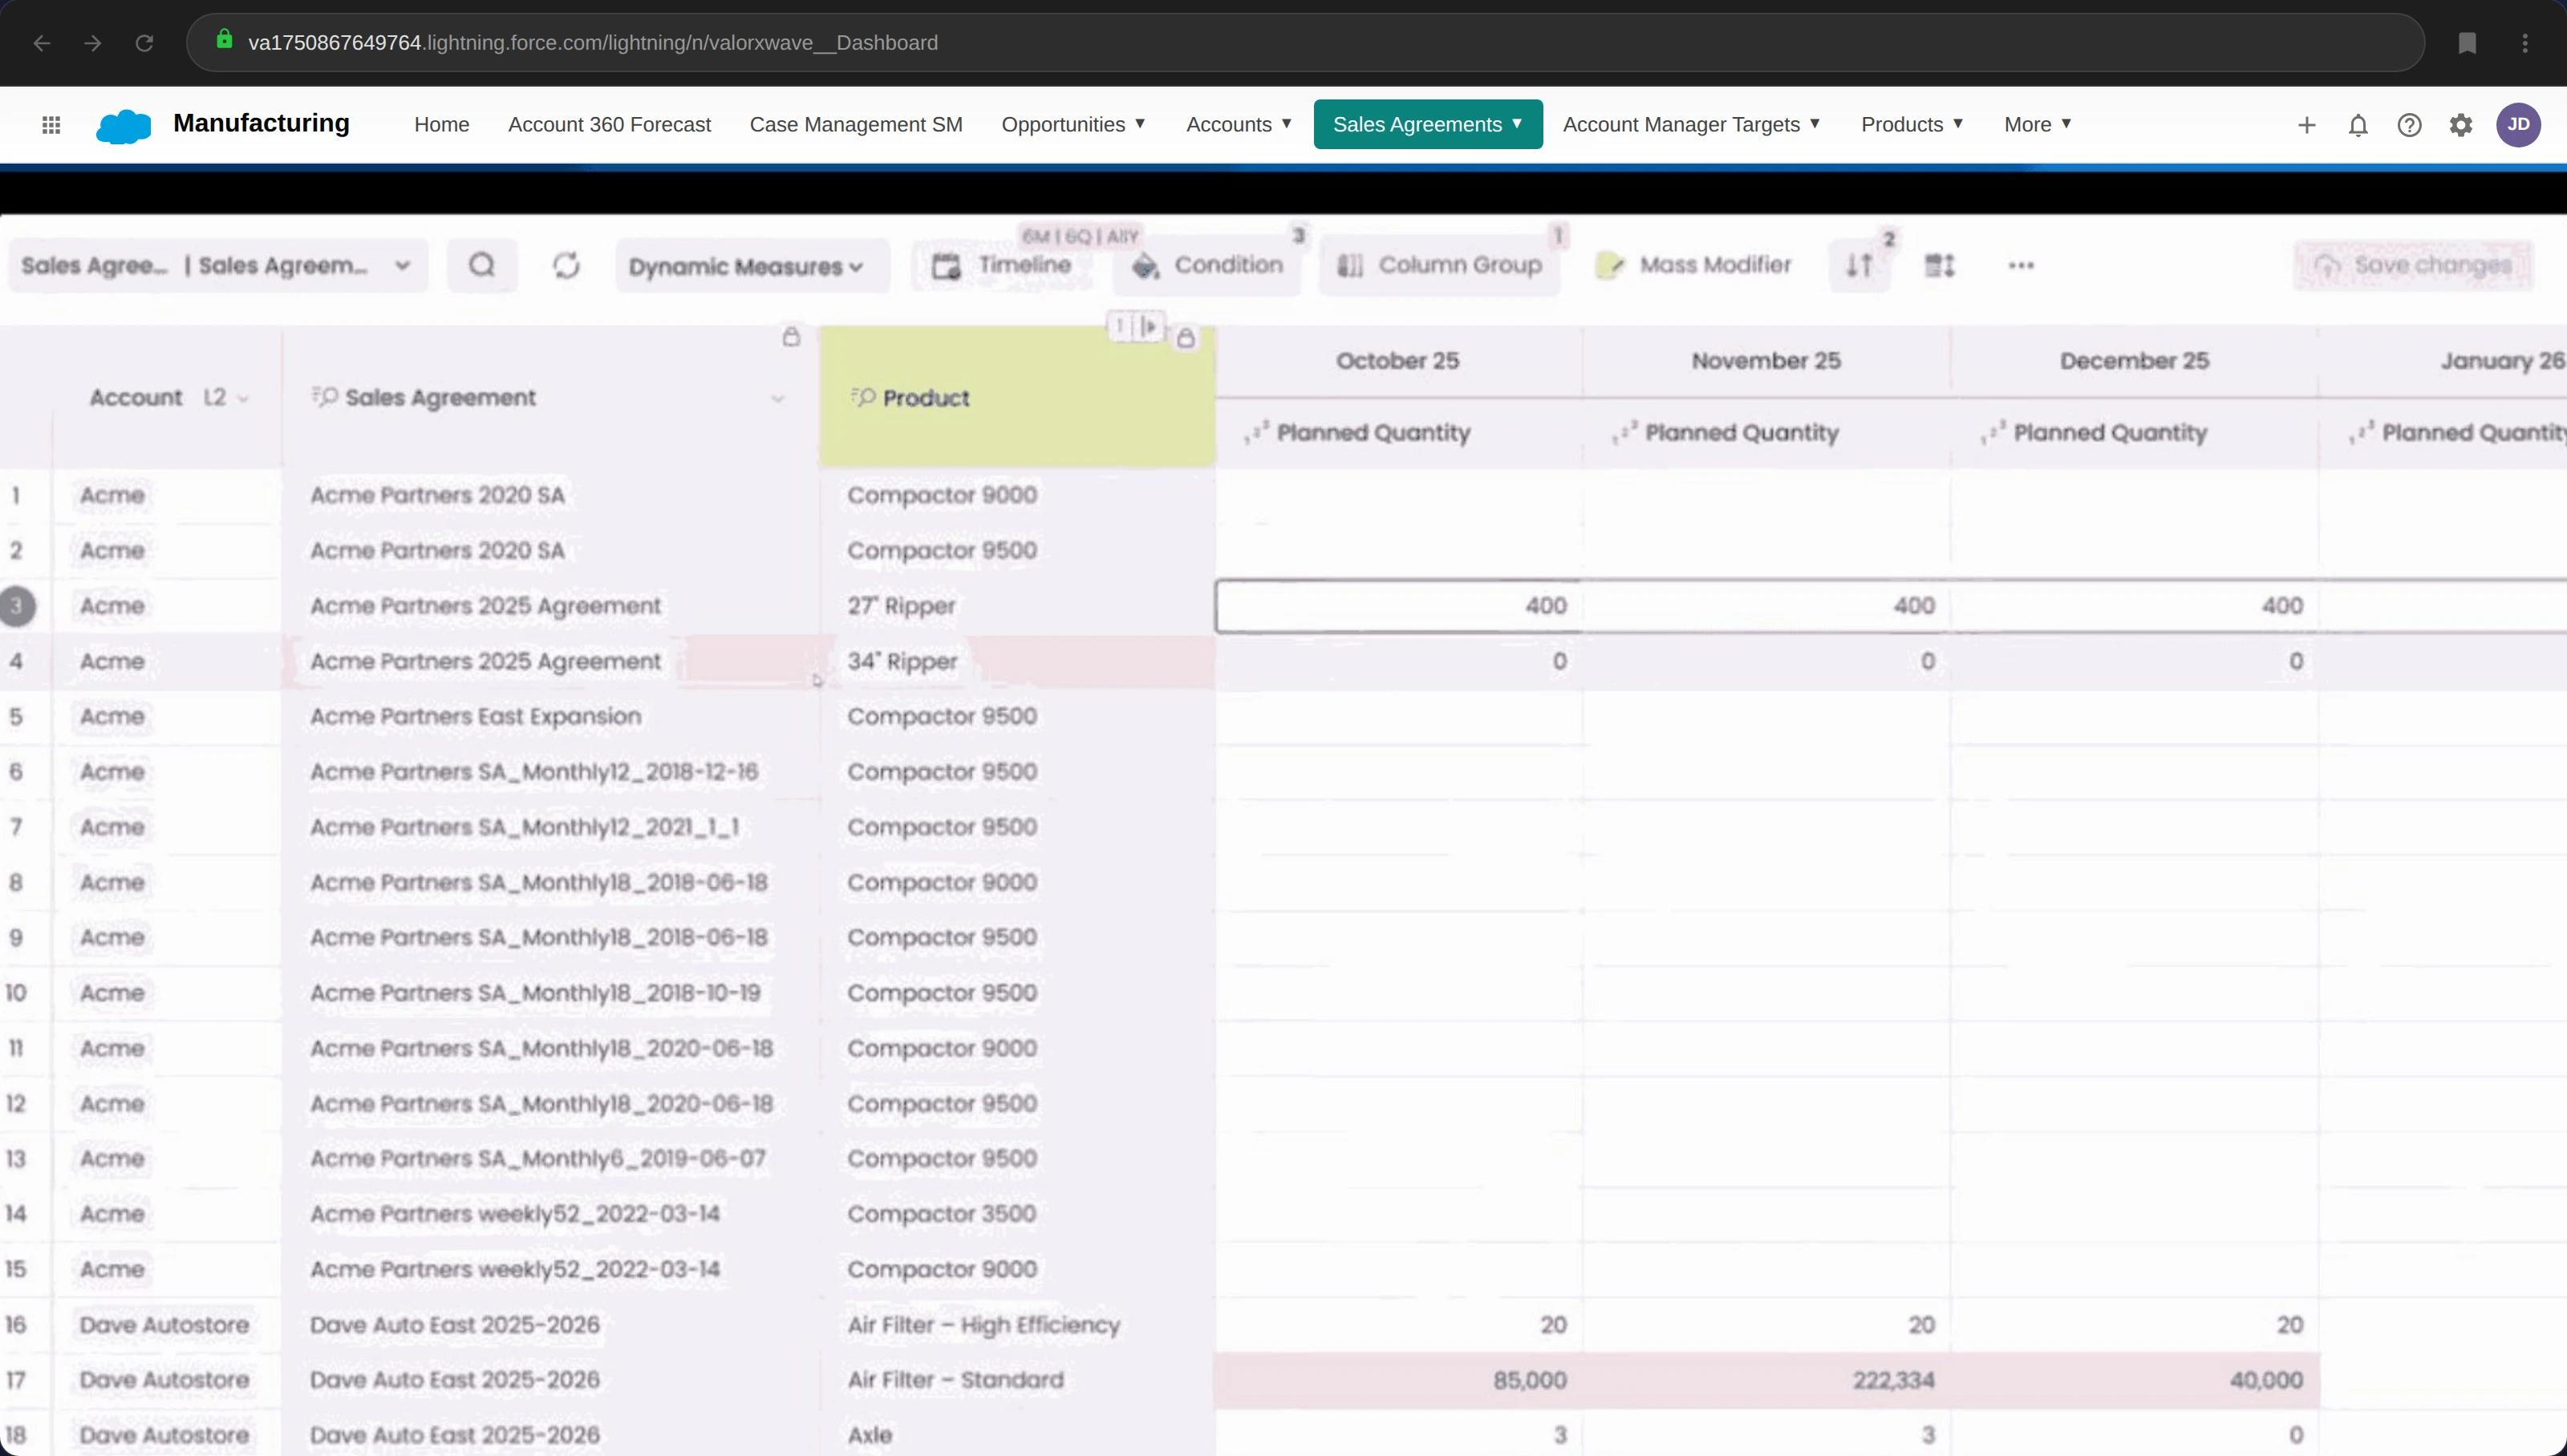Click the Product column header
The width and height of the screenshot is (2567, 1456).
(1016, 397)
